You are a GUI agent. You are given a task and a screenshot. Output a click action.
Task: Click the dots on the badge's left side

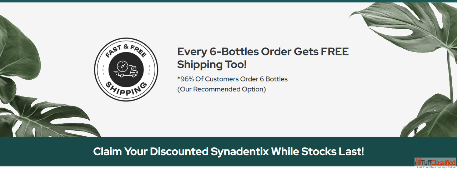point(103,69)
